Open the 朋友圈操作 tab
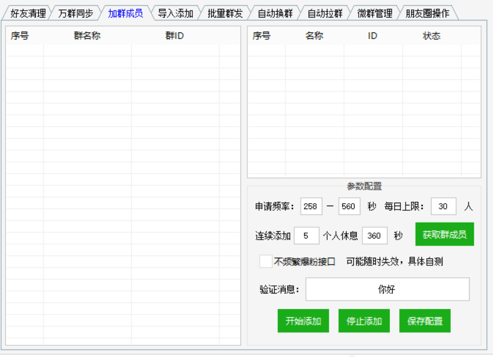Image resolution: width=493 pixels, height=357 pixels. click(427, 14)
